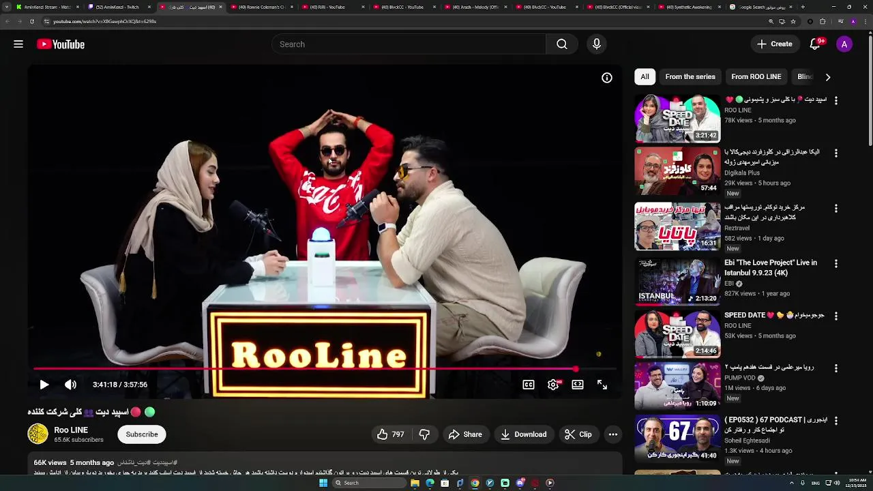Switch to theater mode
873x491 pixels.
pos(578,385)
